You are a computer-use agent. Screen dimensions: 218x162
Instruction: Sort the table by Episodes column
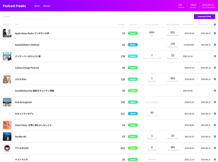[121, 25]
